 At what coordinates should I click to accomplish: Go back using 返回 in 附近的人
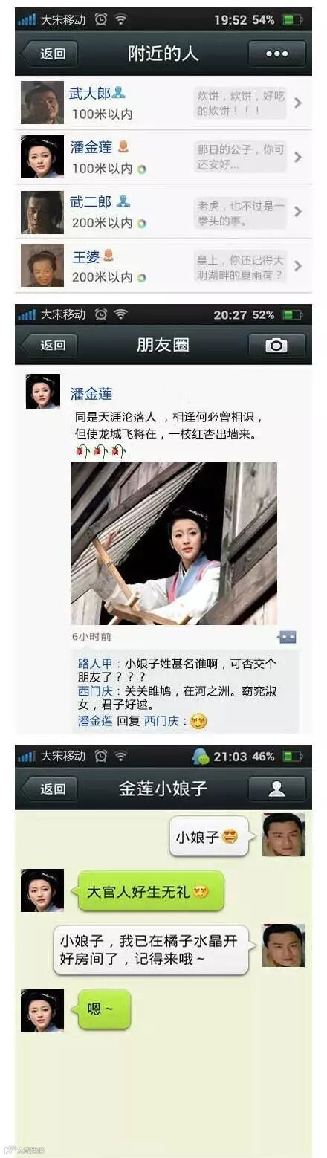[49, 54]
